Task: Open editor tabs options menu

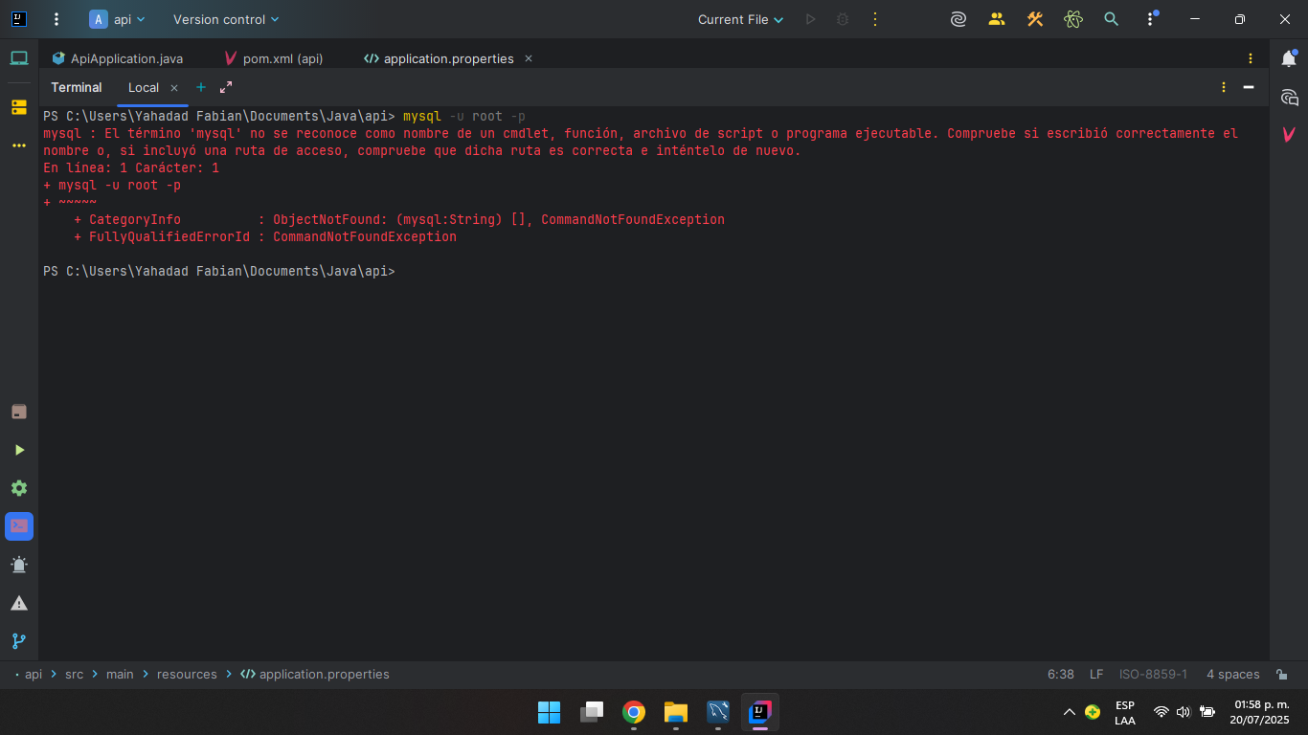Action: tap(1251, 58)
